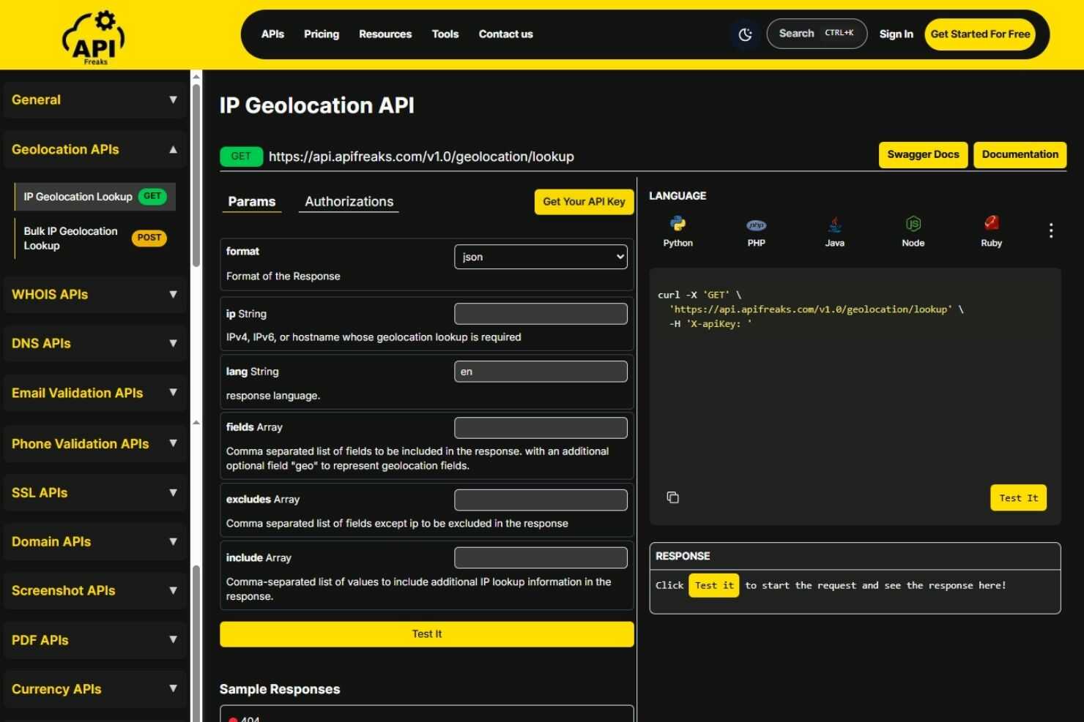The height and width of the screenshot is (722, 1084).
Task: Select PHP language icon
Action: click(x=756, y=225)
